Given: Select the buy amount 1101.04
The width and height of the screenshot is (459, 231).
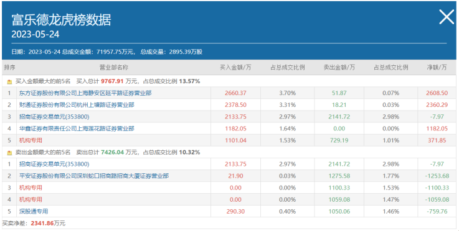Looking at the screenshot, I should point(235,140).
